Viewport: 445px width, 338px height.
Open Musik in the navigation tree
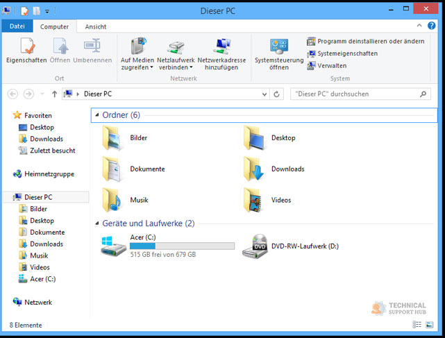pos(33,255)
